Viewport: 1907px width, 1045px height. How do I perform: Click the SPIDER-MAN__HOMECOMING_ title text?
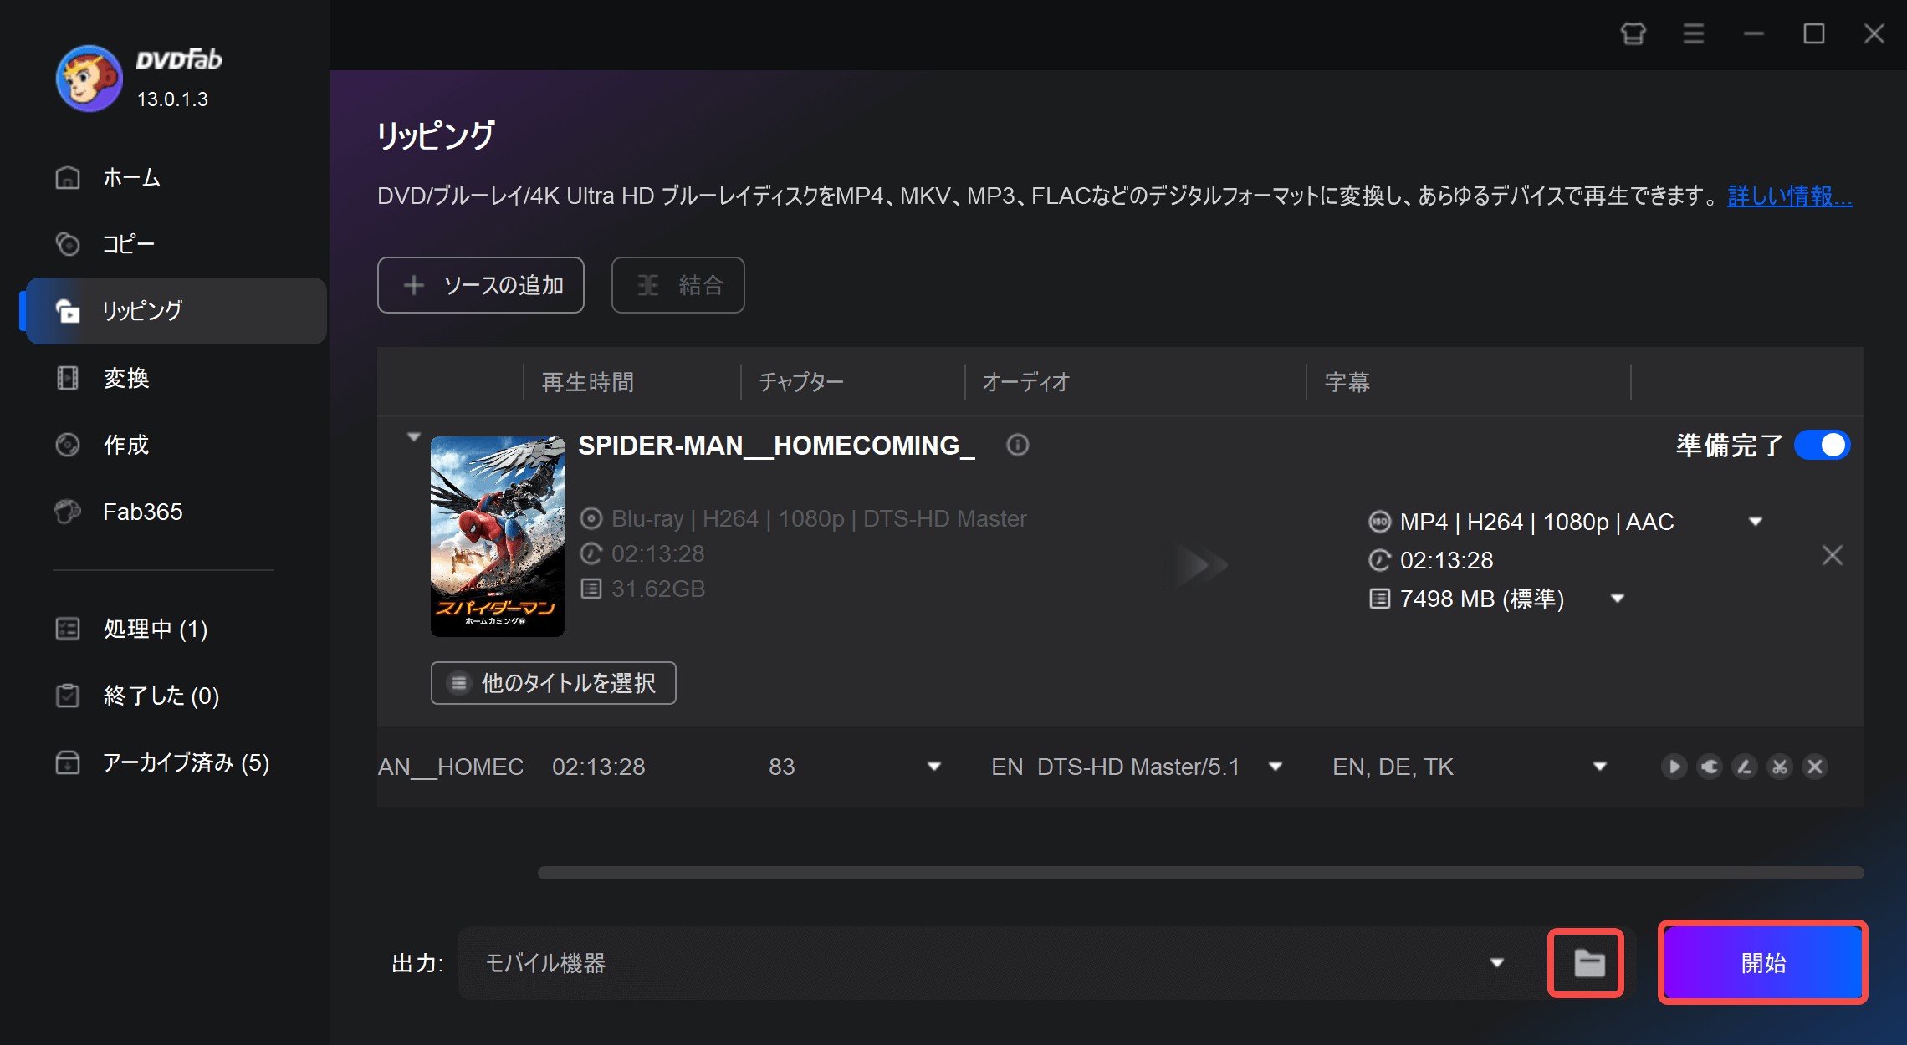(776, 446)
